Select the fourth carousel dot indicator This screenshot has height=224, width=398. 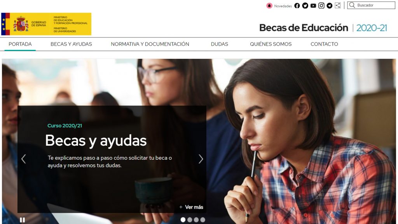[x=202, y=220]
